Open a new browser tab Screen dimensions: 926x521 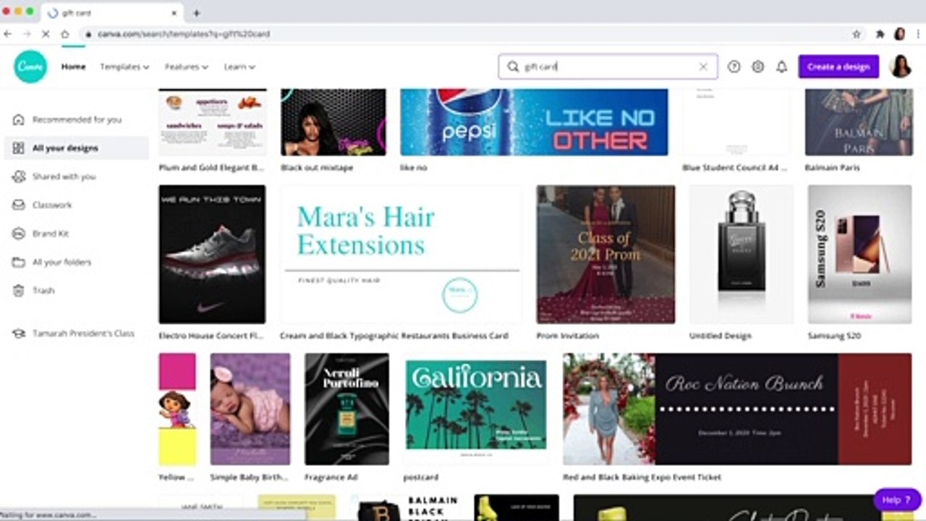(x=196, y=13)
